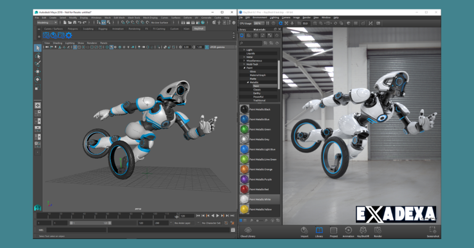Open Project panel in KeyShot bottom bar

coord(333,232)
